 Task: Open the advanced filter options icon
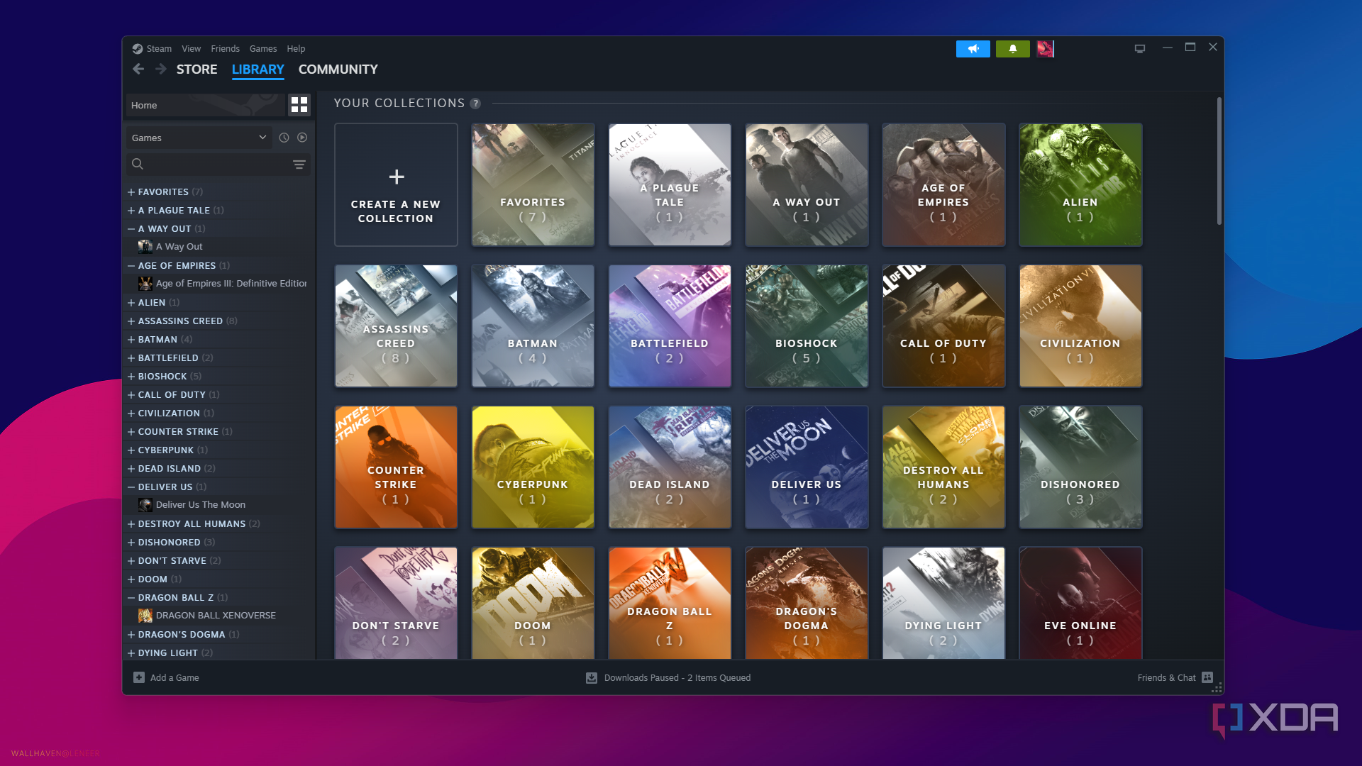(299, 165)
